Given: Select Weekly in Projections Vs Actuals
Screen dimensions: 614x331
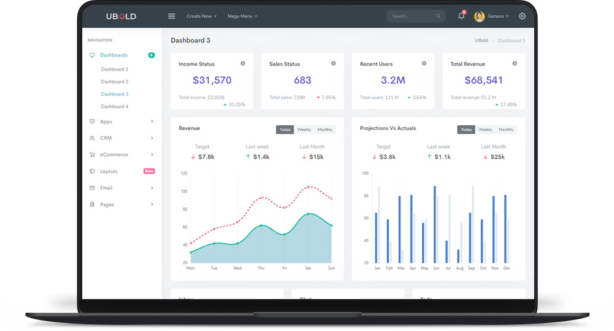Looking at the screenshot, I should point(485,130).
